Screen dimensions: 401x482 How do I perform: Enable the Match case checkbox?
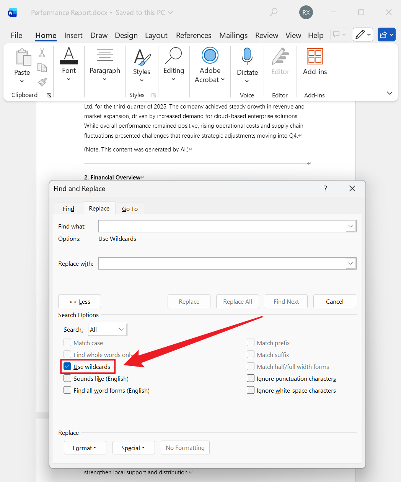[x=67, y=342]
